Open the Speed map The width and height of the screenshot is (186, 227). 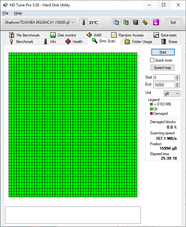(162, 68)
